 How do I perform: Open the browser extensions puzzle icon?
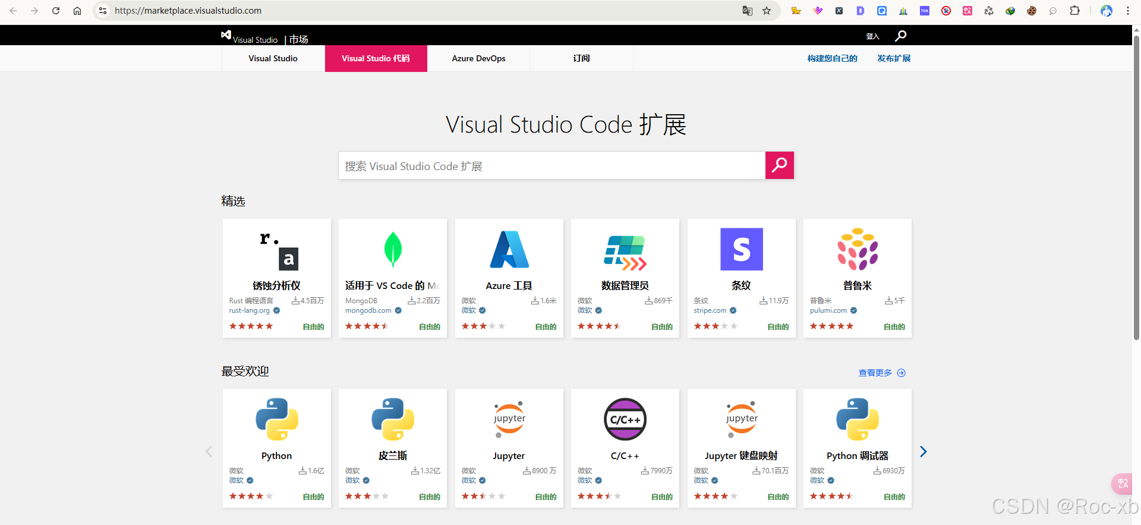1074,11
